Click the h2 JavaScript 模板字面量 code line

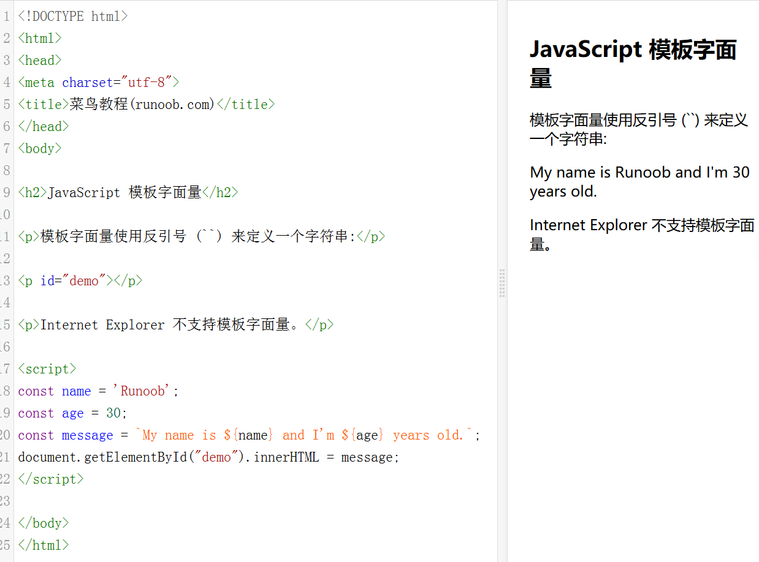(x=128, y=193)
